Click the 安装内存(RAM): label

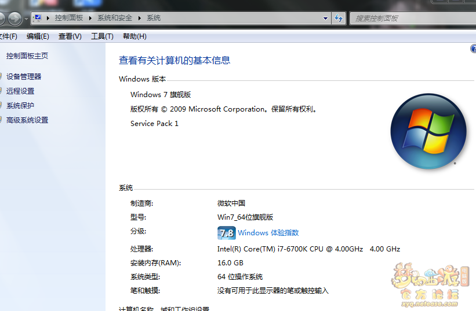tap(155, 263)
